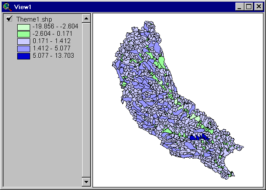This screenshot has width=266, height=190.
Task: Click the pale green -19.856 to -2.604 swatch
Action: [x=24, y=27]
